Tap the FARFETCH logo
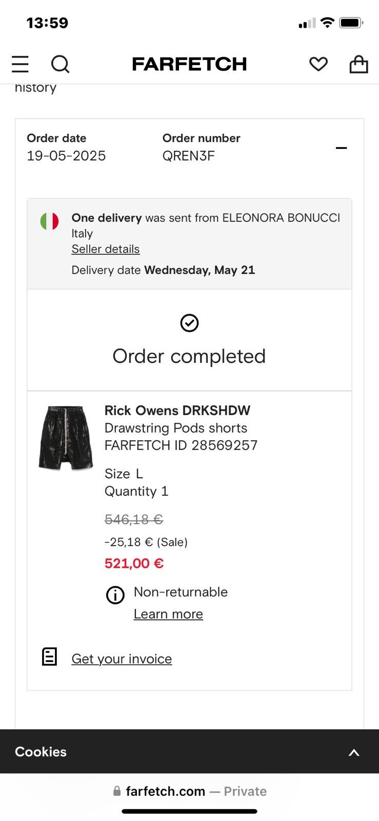379x821 pixels. coord(189,64)
